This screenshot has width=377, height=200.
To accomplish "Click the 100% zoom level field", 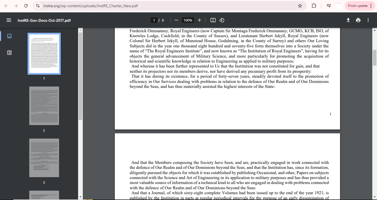I will [x=188, y=20].
